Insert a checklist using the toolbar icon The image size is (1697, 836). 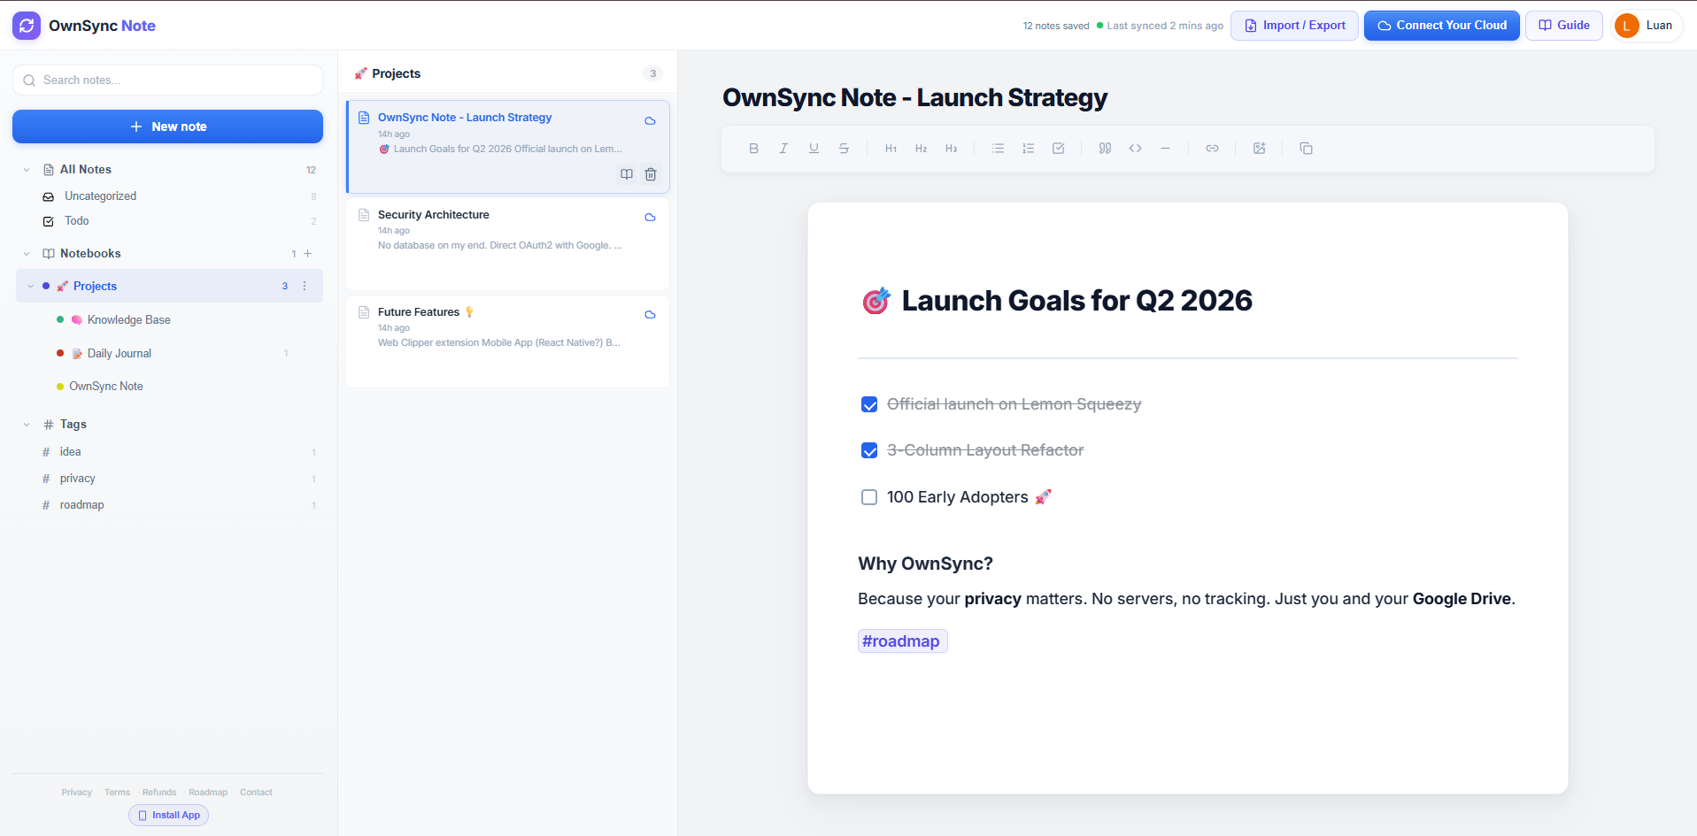coord(1059,148)
